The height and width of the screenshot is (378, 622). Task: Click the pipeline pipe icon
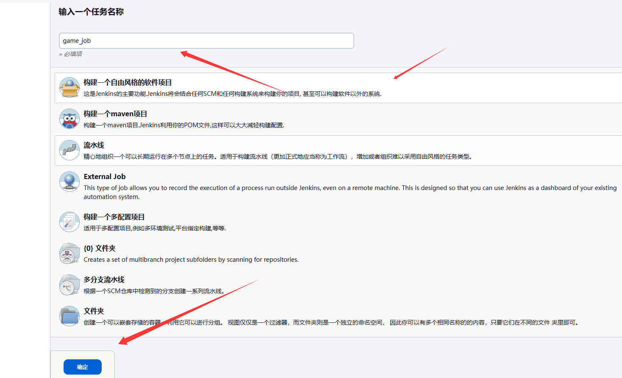(x=69, y=150)
